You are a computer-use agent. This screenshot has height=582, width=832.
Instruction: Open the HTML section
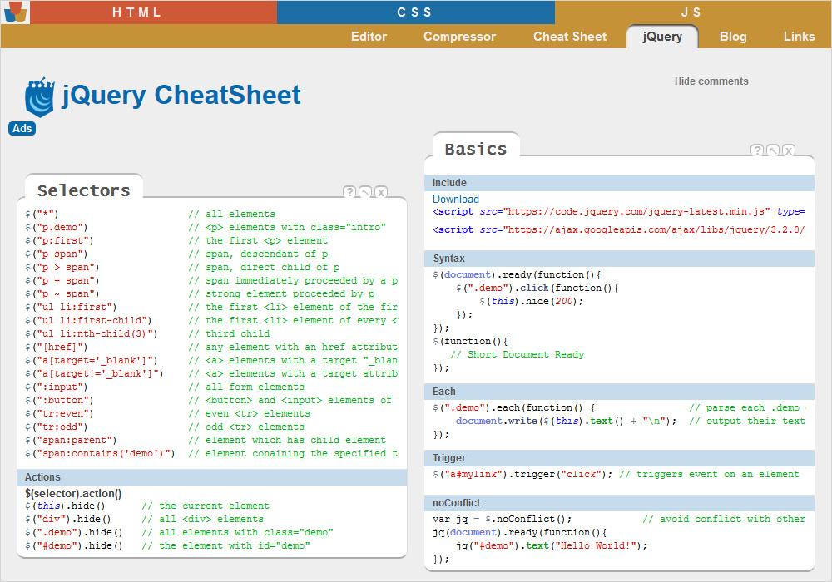pos(153,12)
